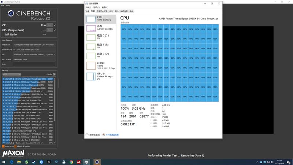Toggle the CPU test checkbox

(x=55, y=25)
